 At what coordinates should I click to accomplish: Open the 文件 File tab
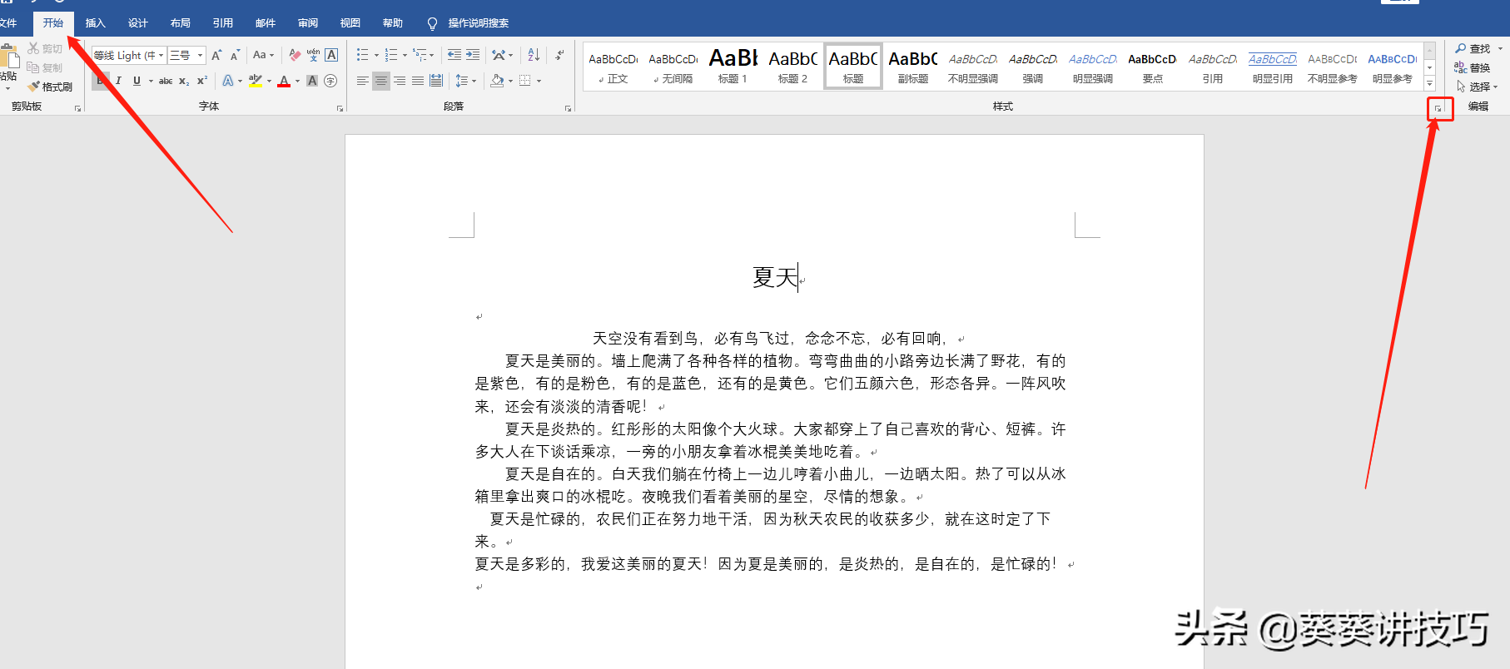point(8,23)
